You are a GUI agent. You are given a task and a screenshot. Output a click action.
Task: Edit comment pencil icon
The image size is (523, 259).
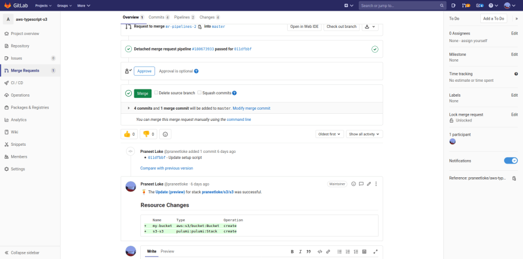[369, 184]
